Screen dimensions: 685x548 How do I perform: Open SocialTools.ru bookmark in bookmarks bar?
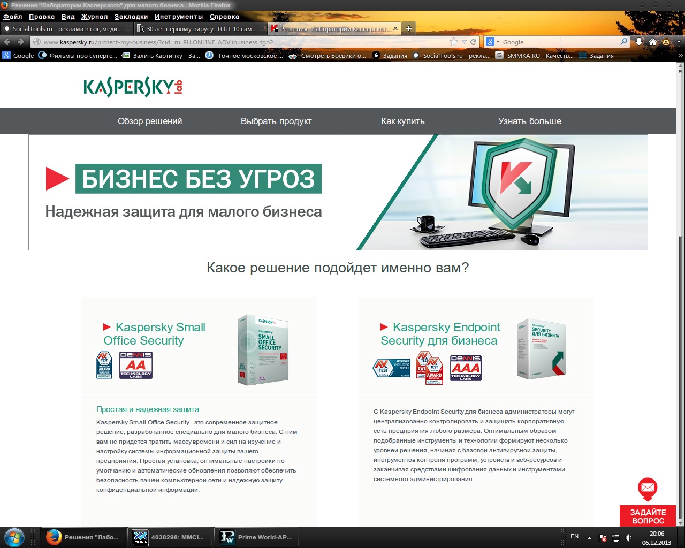(451, 55)
